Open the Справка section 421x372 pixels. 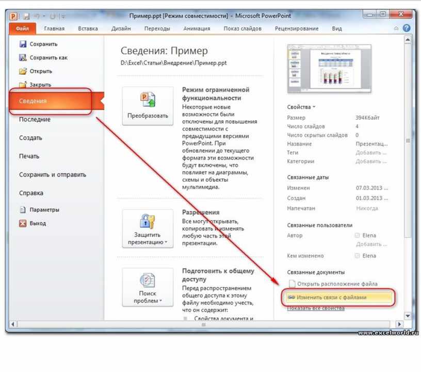coord(31,193)
